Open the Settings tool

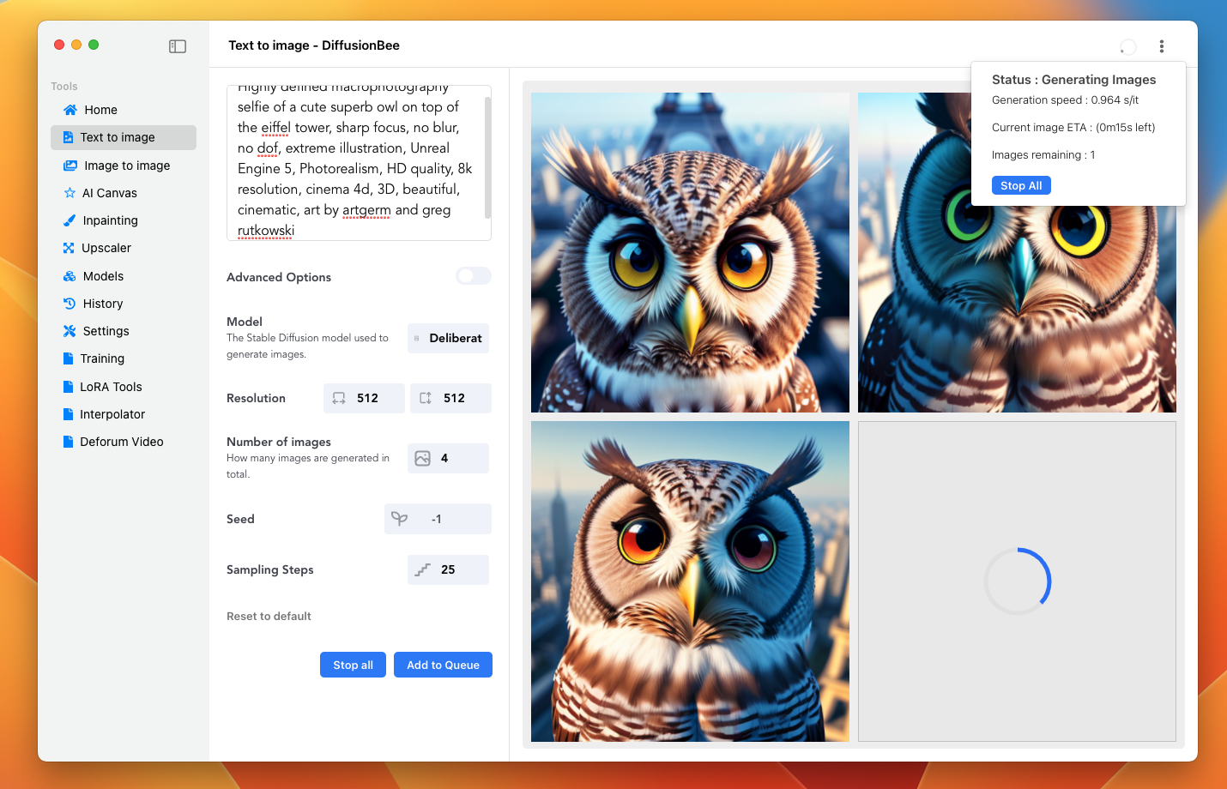(105, 330)
